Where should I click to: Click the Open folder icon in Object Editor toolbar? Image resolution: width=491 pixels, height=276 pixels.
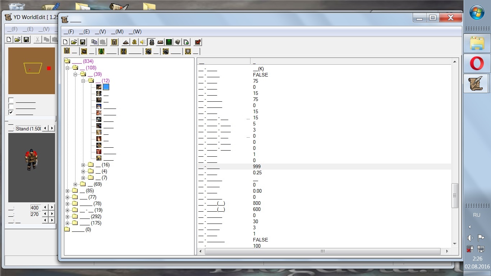(74, 42)
